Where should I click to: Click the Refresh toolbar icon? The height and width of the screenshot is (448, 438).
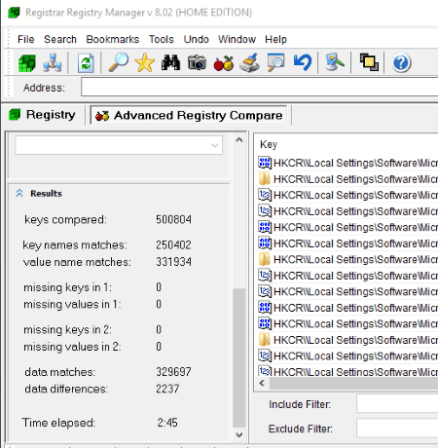pyautogui.click(x=86, y=63)
